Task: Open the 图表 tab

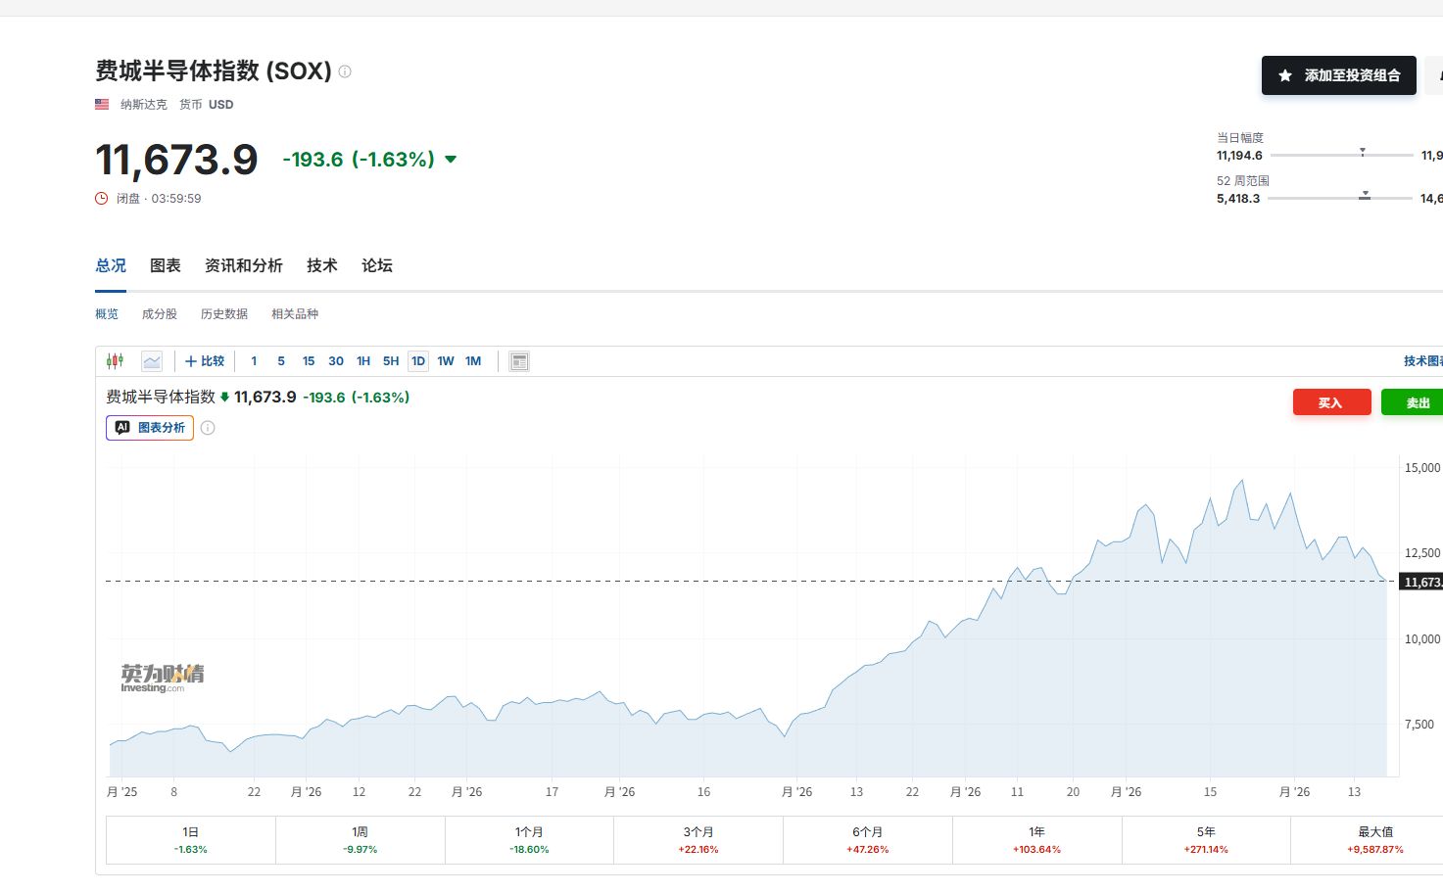Action: pyautogui.click(x=166, y=265)
